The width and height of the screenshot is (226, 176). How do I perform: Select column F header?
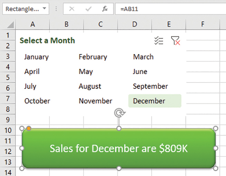203,24
